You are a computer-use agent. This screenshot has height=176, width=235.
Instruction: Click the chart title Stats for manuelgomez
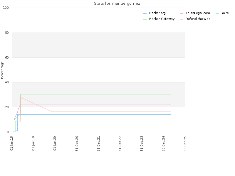(117, 3)
